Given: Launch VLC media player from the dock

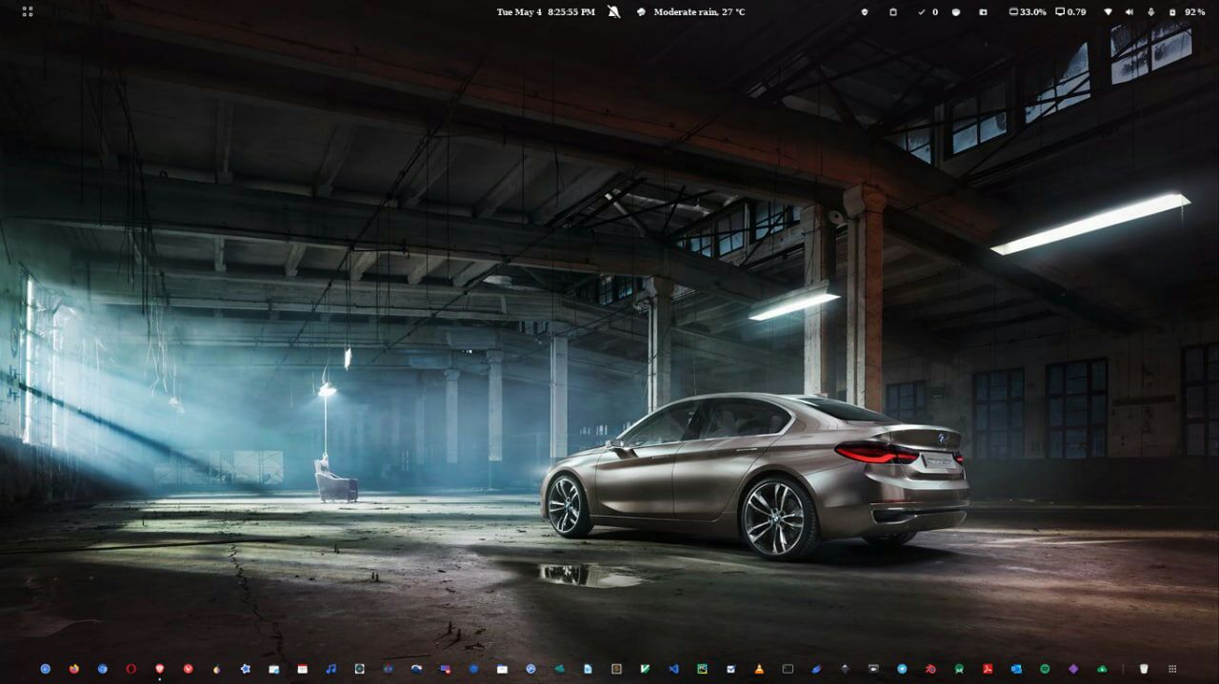Looking at the screenshot, I should coord(759,669).
